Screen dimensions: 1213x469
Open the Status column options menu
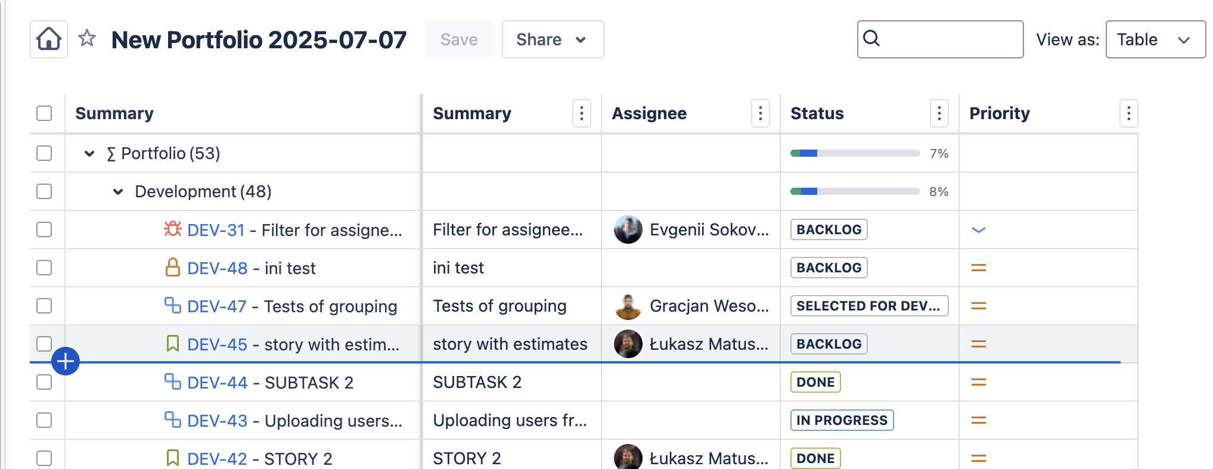(939, 113)
